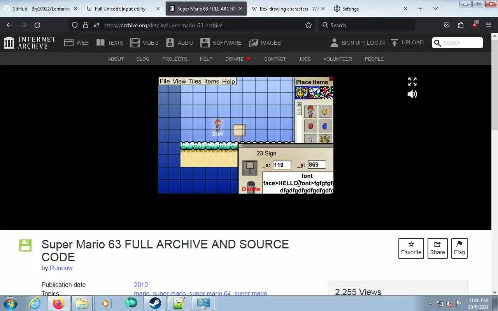The height and width of the screenshot is (311, 498).
Task: Open the DONATE link
Action: pyautogui.click(x=238, y=59)
